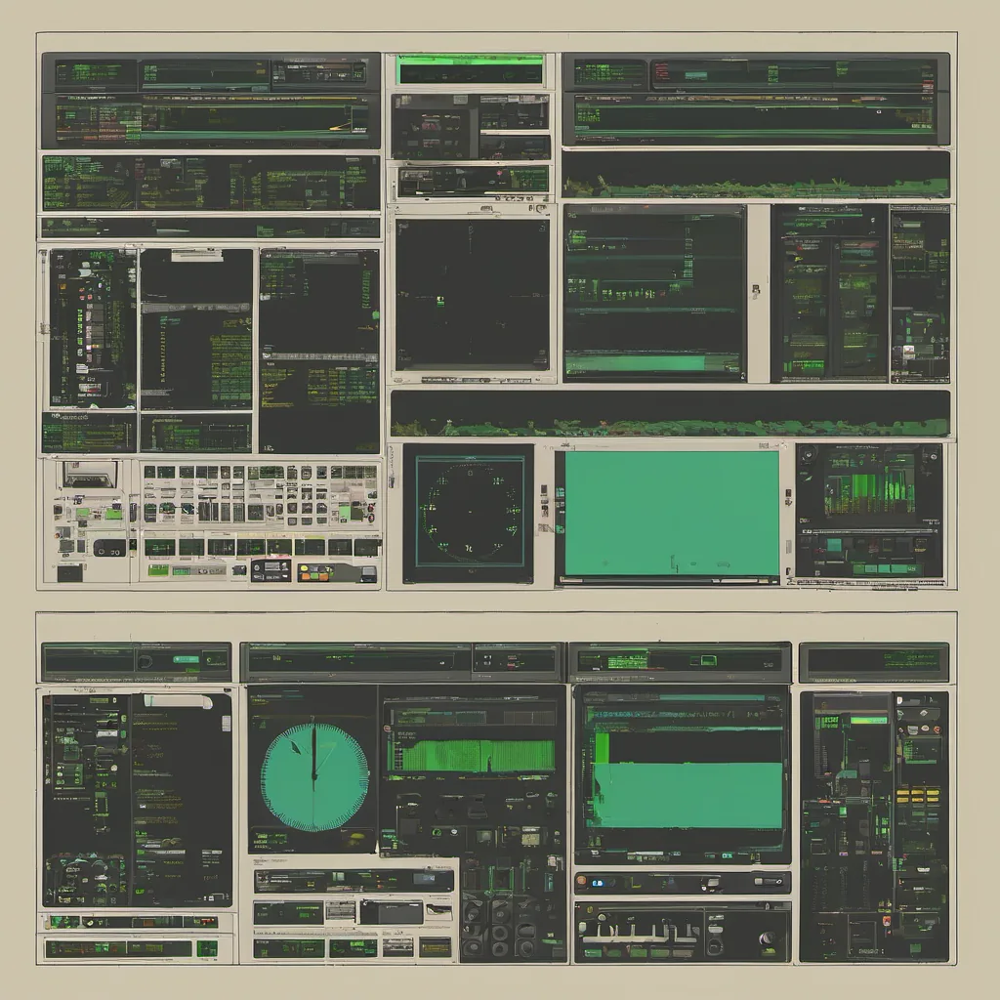Viewport: 1000px width, 1000px height.
Task: Toggle the green pill switch in top-left module
Action: point(186,661)
